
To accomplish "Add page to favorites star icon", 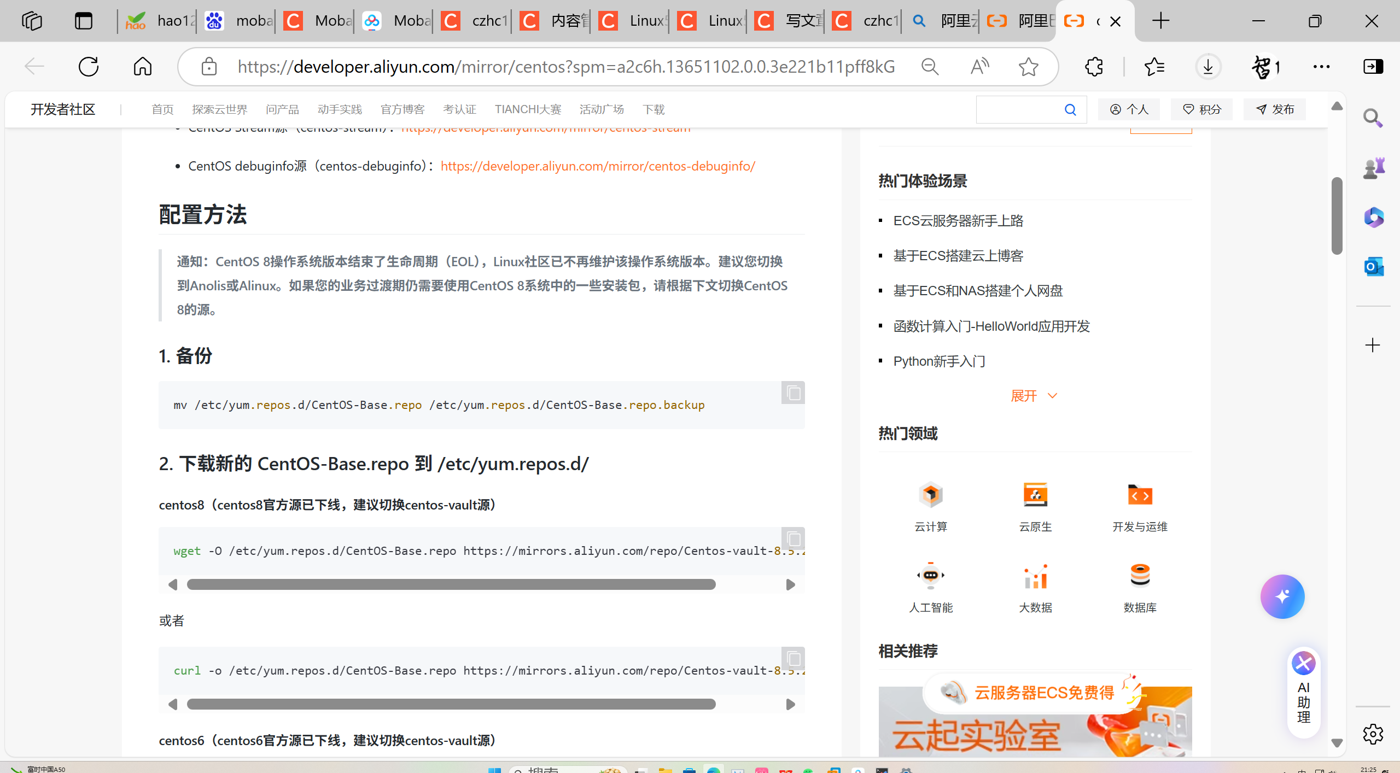I will (1028, 67).
